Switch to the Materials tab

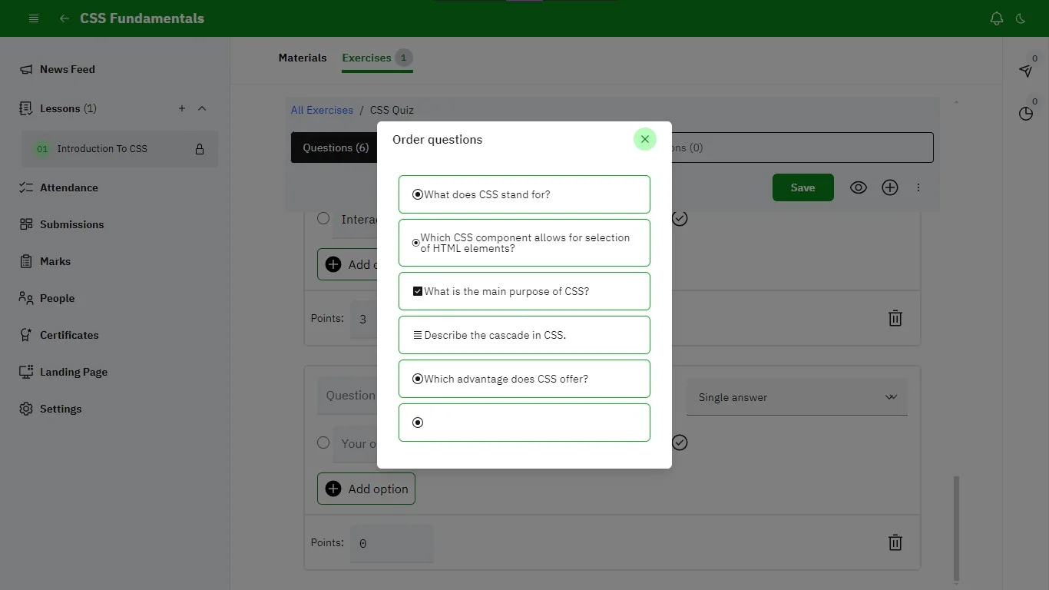(x=303, y=58)
